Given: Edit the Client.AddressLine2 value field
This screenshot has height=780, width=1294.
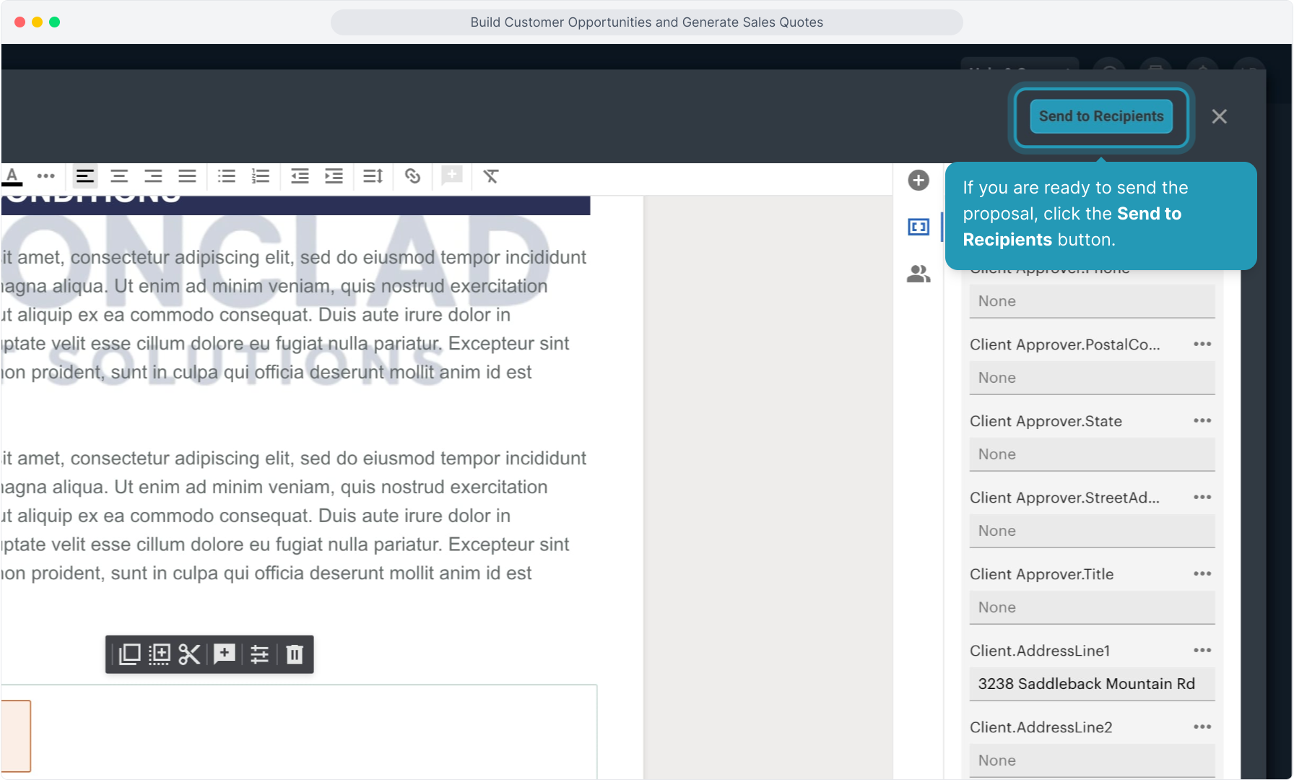Looking at the screenshot, I should coord(1092,760).
